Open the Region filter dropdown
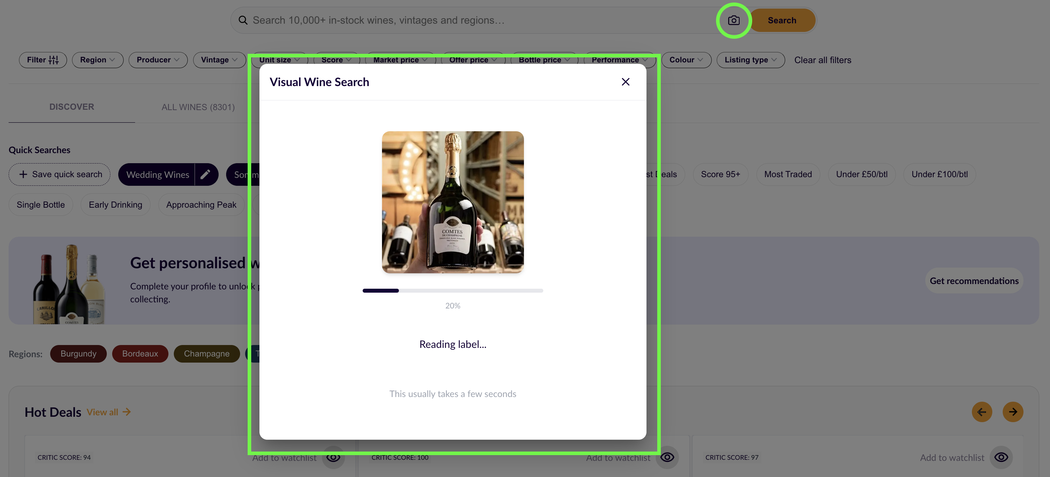The image size is (1050, 477). click(97, 60)
